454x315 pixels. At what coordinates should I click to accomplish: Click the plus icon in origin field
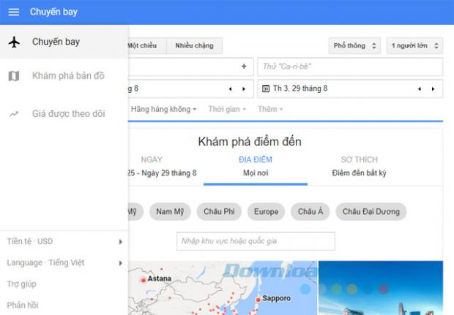(243, 67)
